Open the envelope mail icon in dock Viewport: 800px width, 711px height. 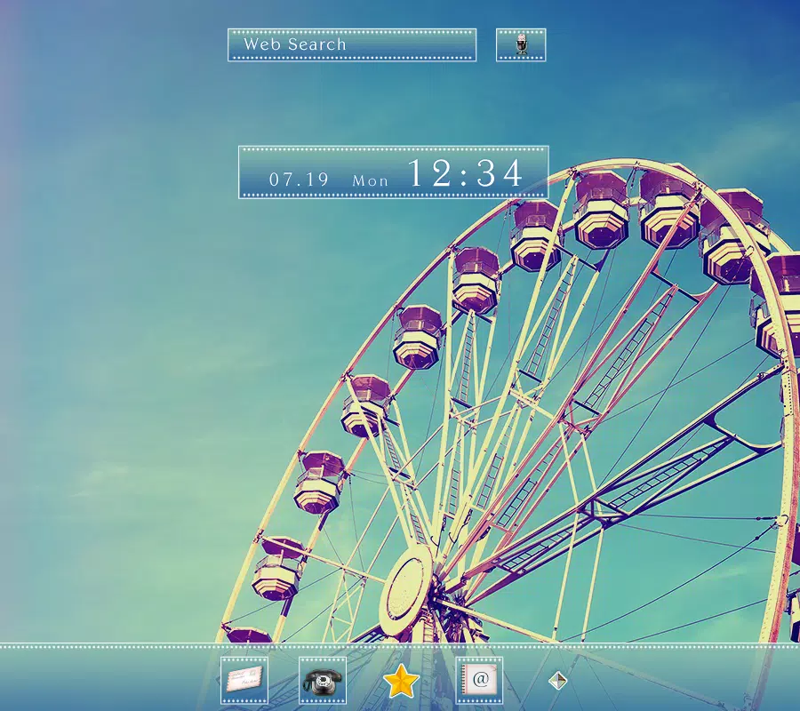tap(244, 681)
